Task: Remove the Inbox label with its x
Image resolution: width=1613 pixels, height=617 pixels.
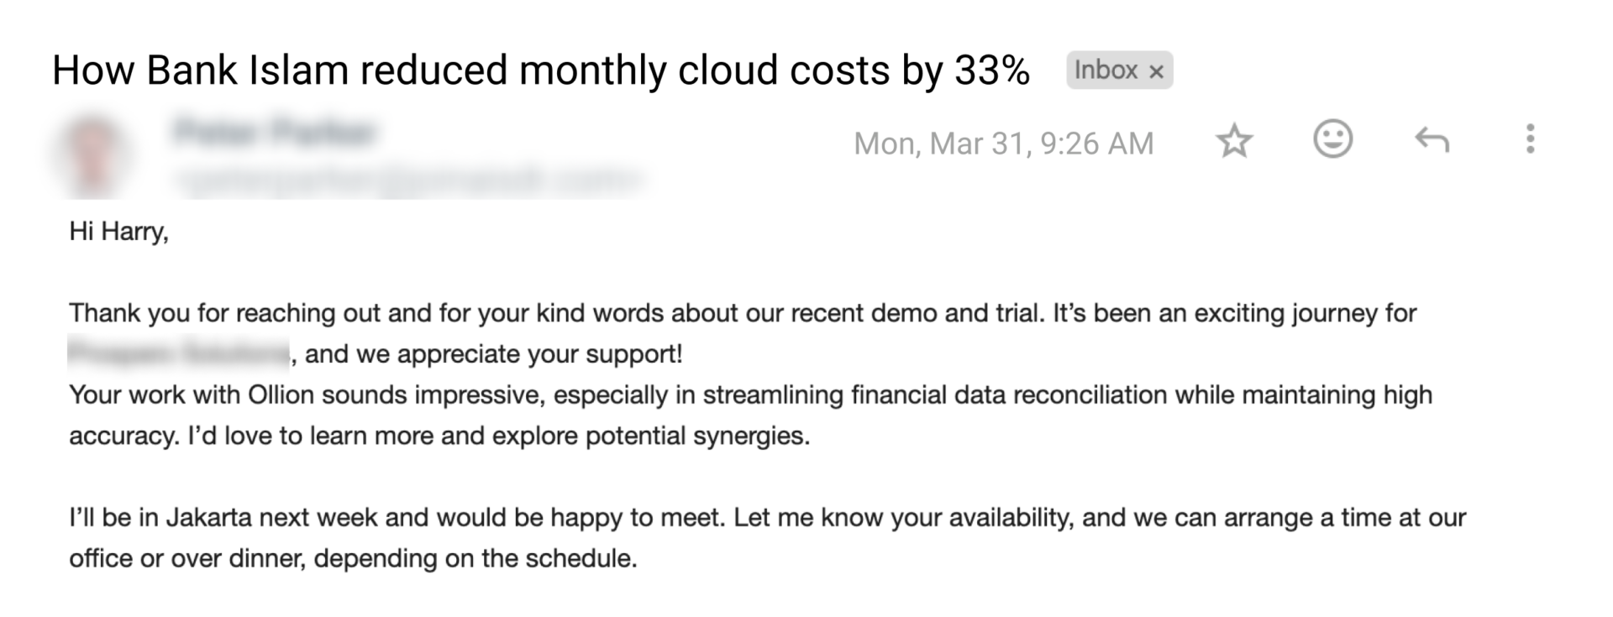Action: pyautogui.click(x=1156, y=72)
